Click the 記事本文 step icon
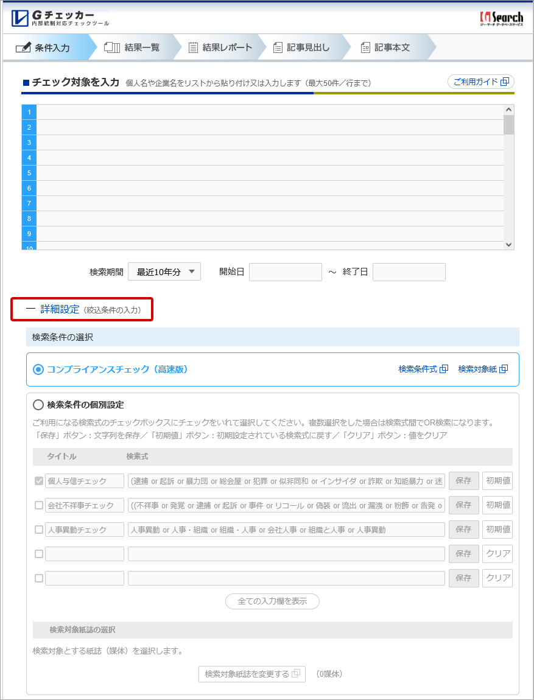534x700 pixels. point(365,47)
